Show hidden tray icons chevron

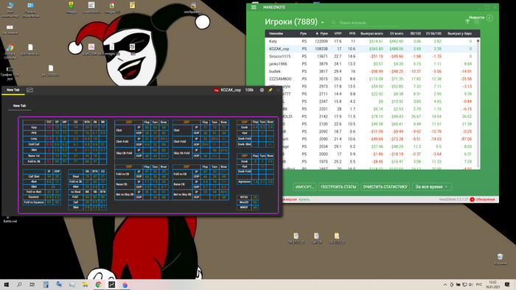445,285
